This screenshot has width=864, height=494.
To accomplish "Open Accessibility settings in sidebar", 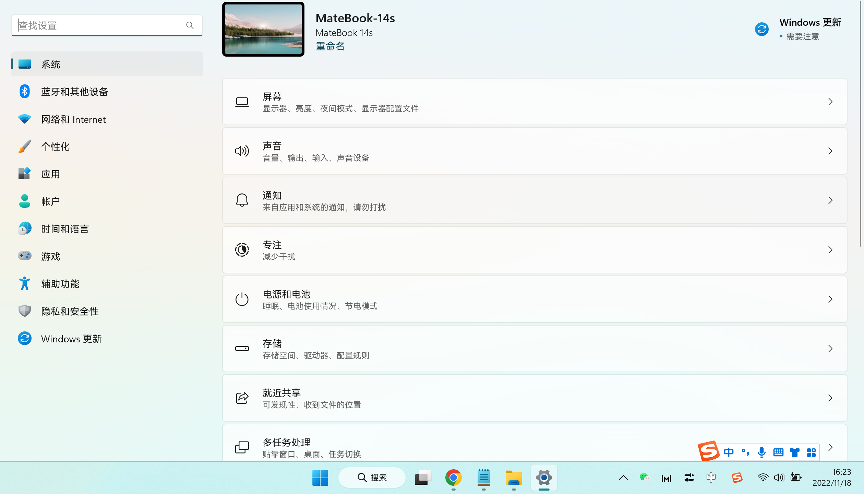I will [60, 284].
